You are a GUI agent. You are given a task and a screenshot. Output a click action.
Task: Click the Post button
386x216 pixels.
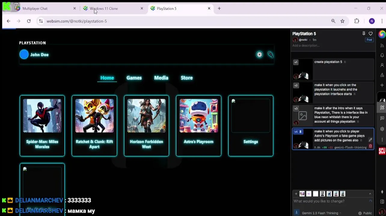pos(369,40)
